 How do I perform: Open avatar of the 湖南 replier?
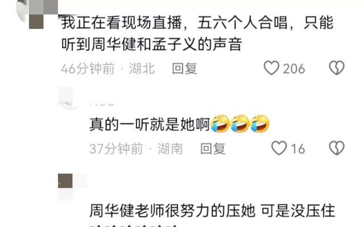tap(67, 98)
